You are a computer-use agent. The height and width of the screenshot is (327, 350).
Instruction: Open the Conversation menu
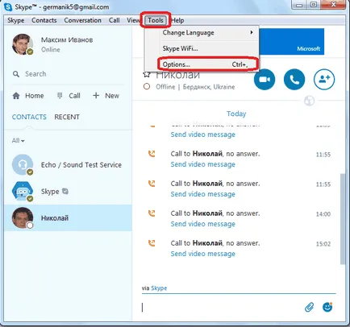(82, 20)
